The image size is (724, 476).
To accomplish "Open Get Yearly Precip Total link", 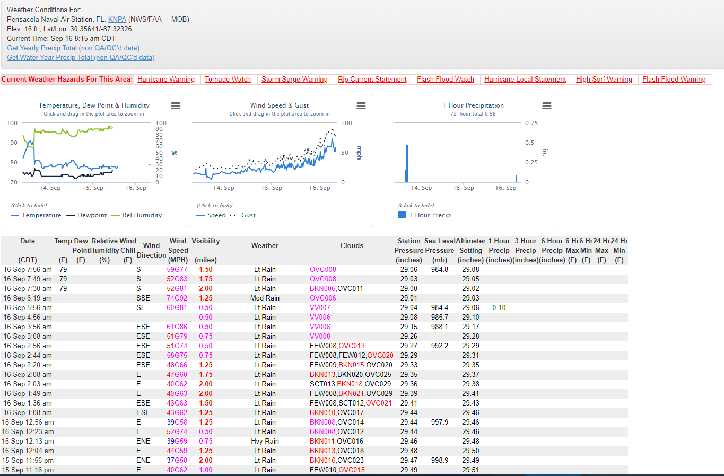I will (x=73, y=48).
